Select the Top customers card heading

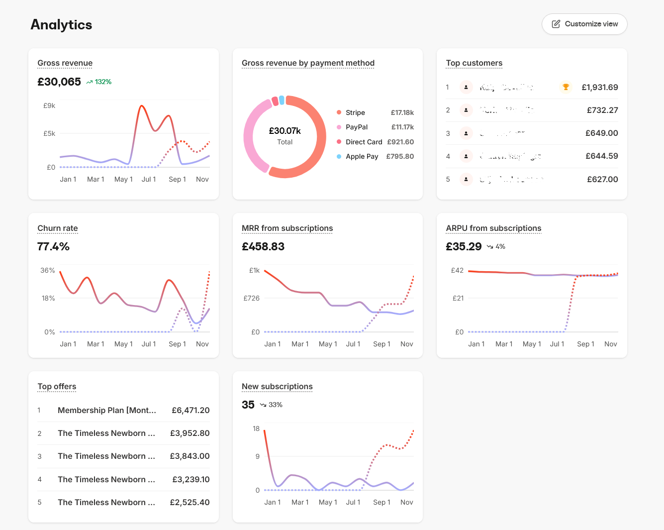tap(474, 63)
